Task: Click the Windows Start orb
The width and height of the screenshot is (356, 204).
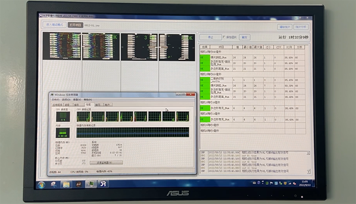Action: [41, 184]
